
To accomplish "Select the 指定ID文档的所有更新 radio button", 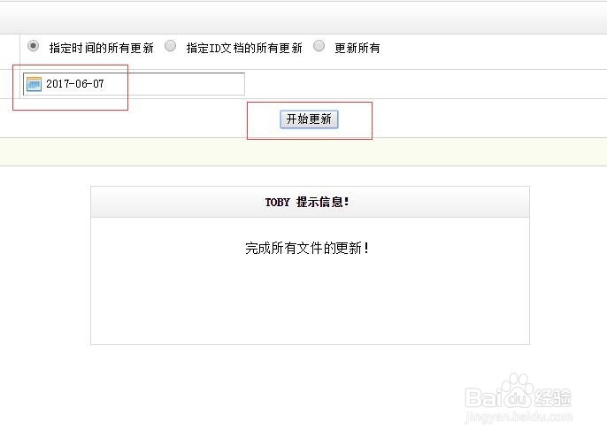I will click(x=170, y=46).
